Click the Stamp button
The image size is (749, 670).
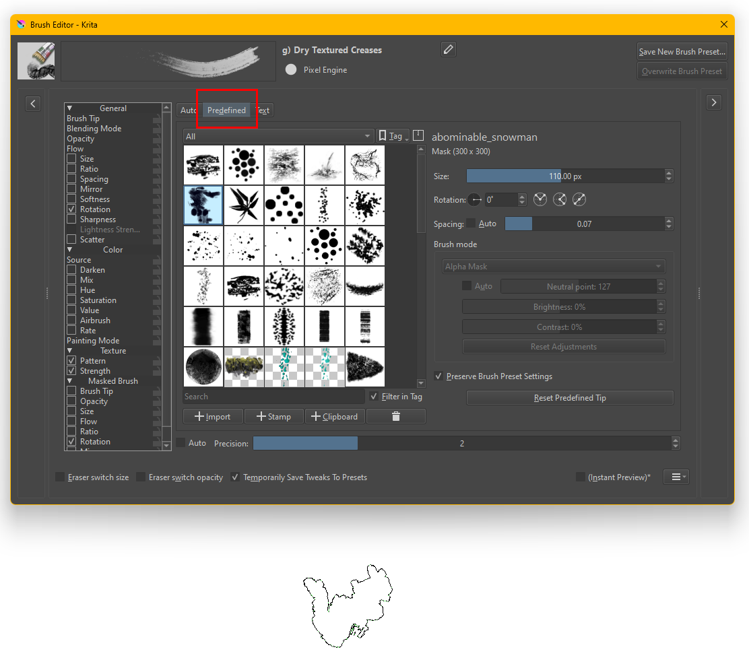point(274,416)
